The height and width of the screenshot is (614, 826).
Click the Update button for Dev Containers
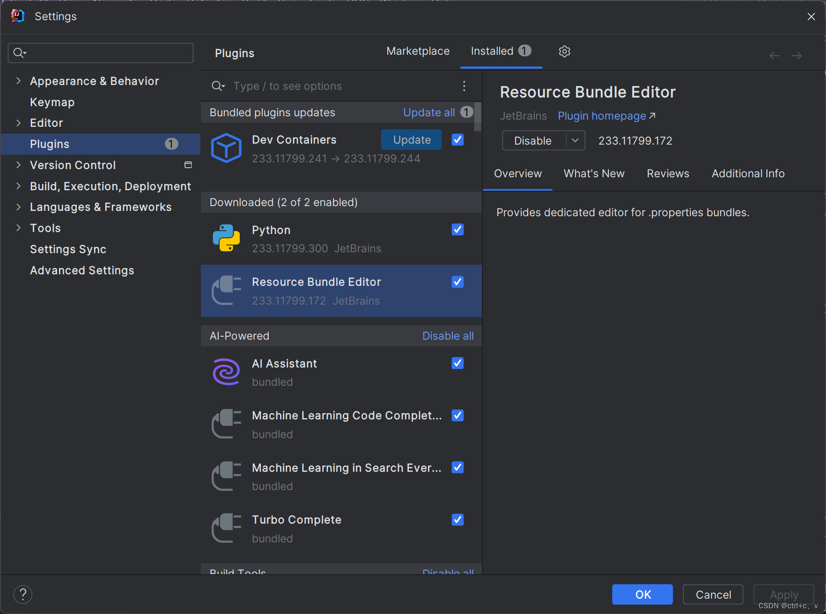(411, 140)
